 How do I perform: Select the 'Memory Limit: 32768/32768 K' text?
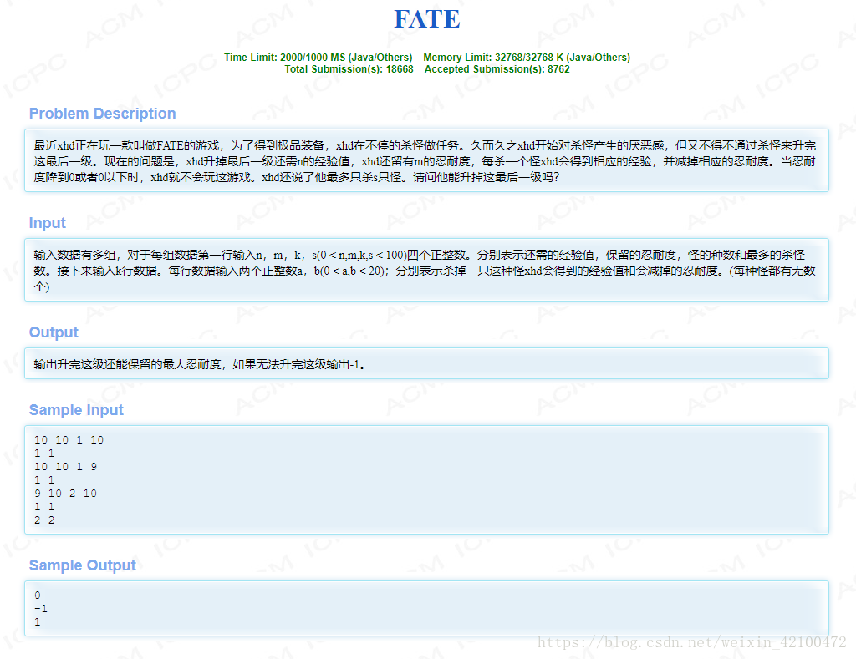coord(493,58)
